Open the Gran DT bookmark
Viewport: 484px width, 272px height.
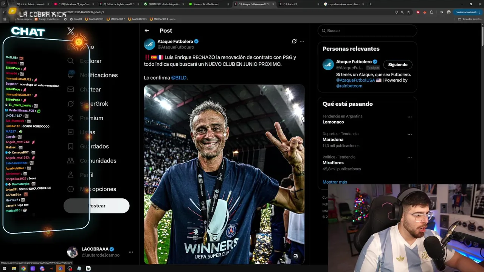[75, 19]
